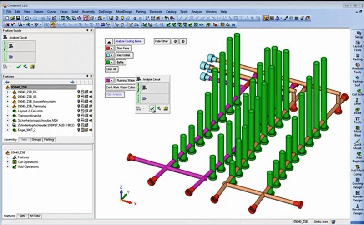Click the Inlet/Outlet button
This screenshot has width=364, height=225.
[x=124, y=55]
